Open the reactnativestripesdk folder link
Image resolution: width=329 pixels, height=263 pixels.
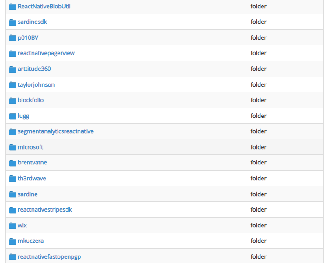coord(45,209)
